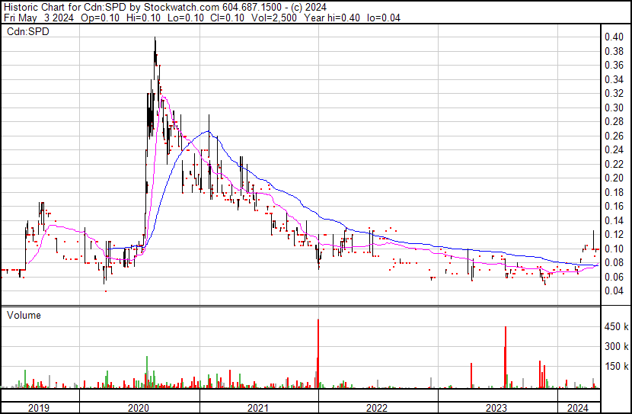Click the 0.26 price axis label
This screenshot has height=414, width=632.
pos(614,136)
